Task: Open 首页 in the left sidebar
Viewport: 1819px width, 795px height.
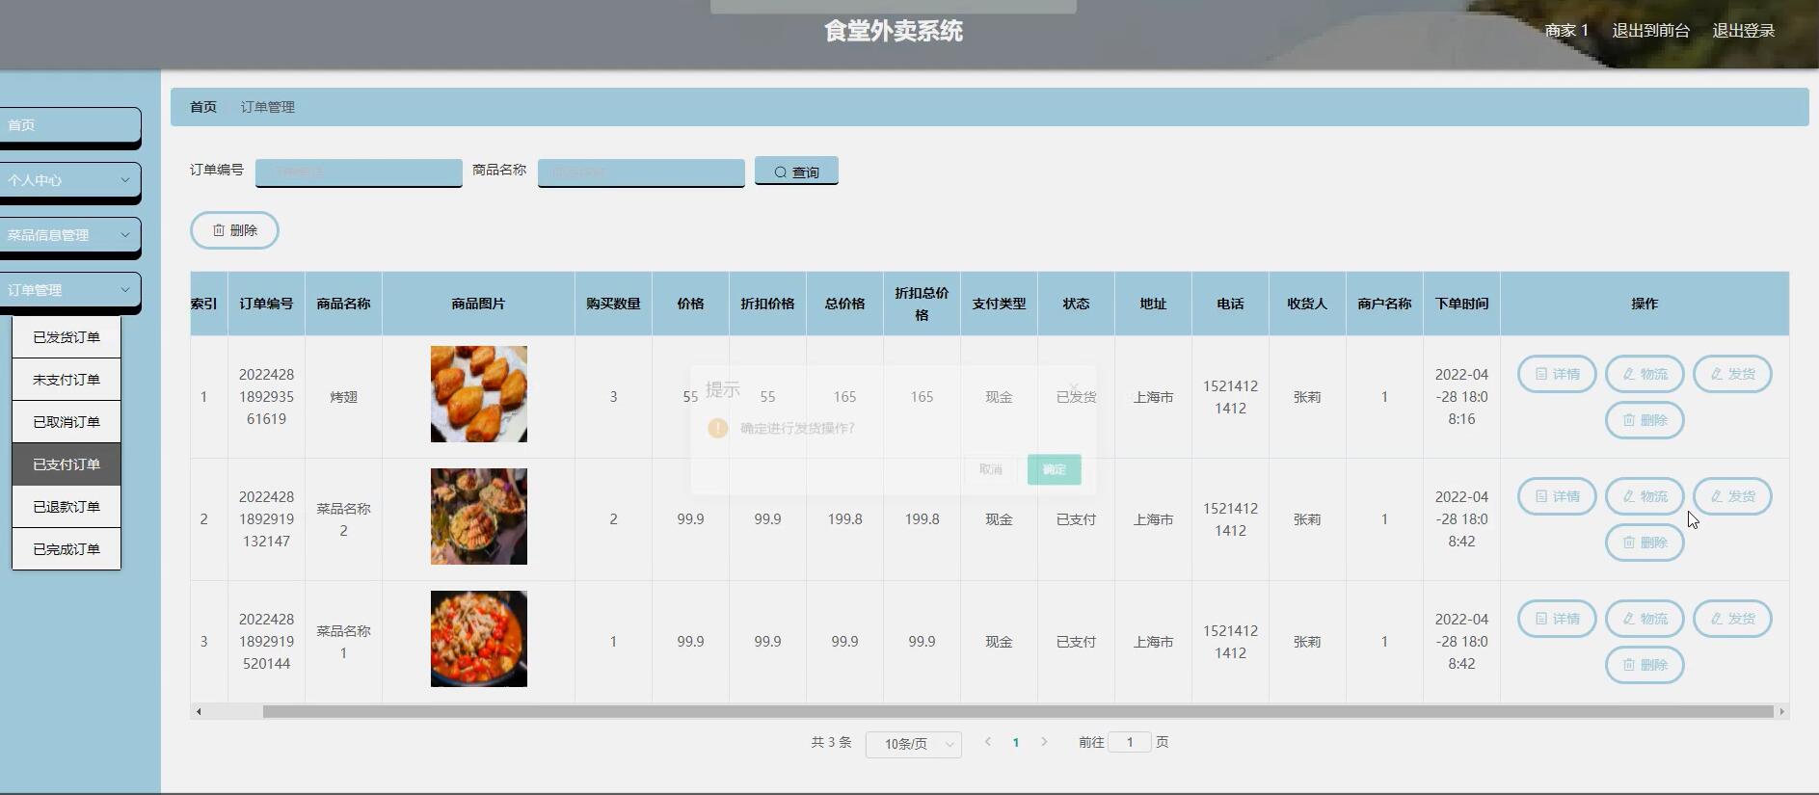Action: 69,125
